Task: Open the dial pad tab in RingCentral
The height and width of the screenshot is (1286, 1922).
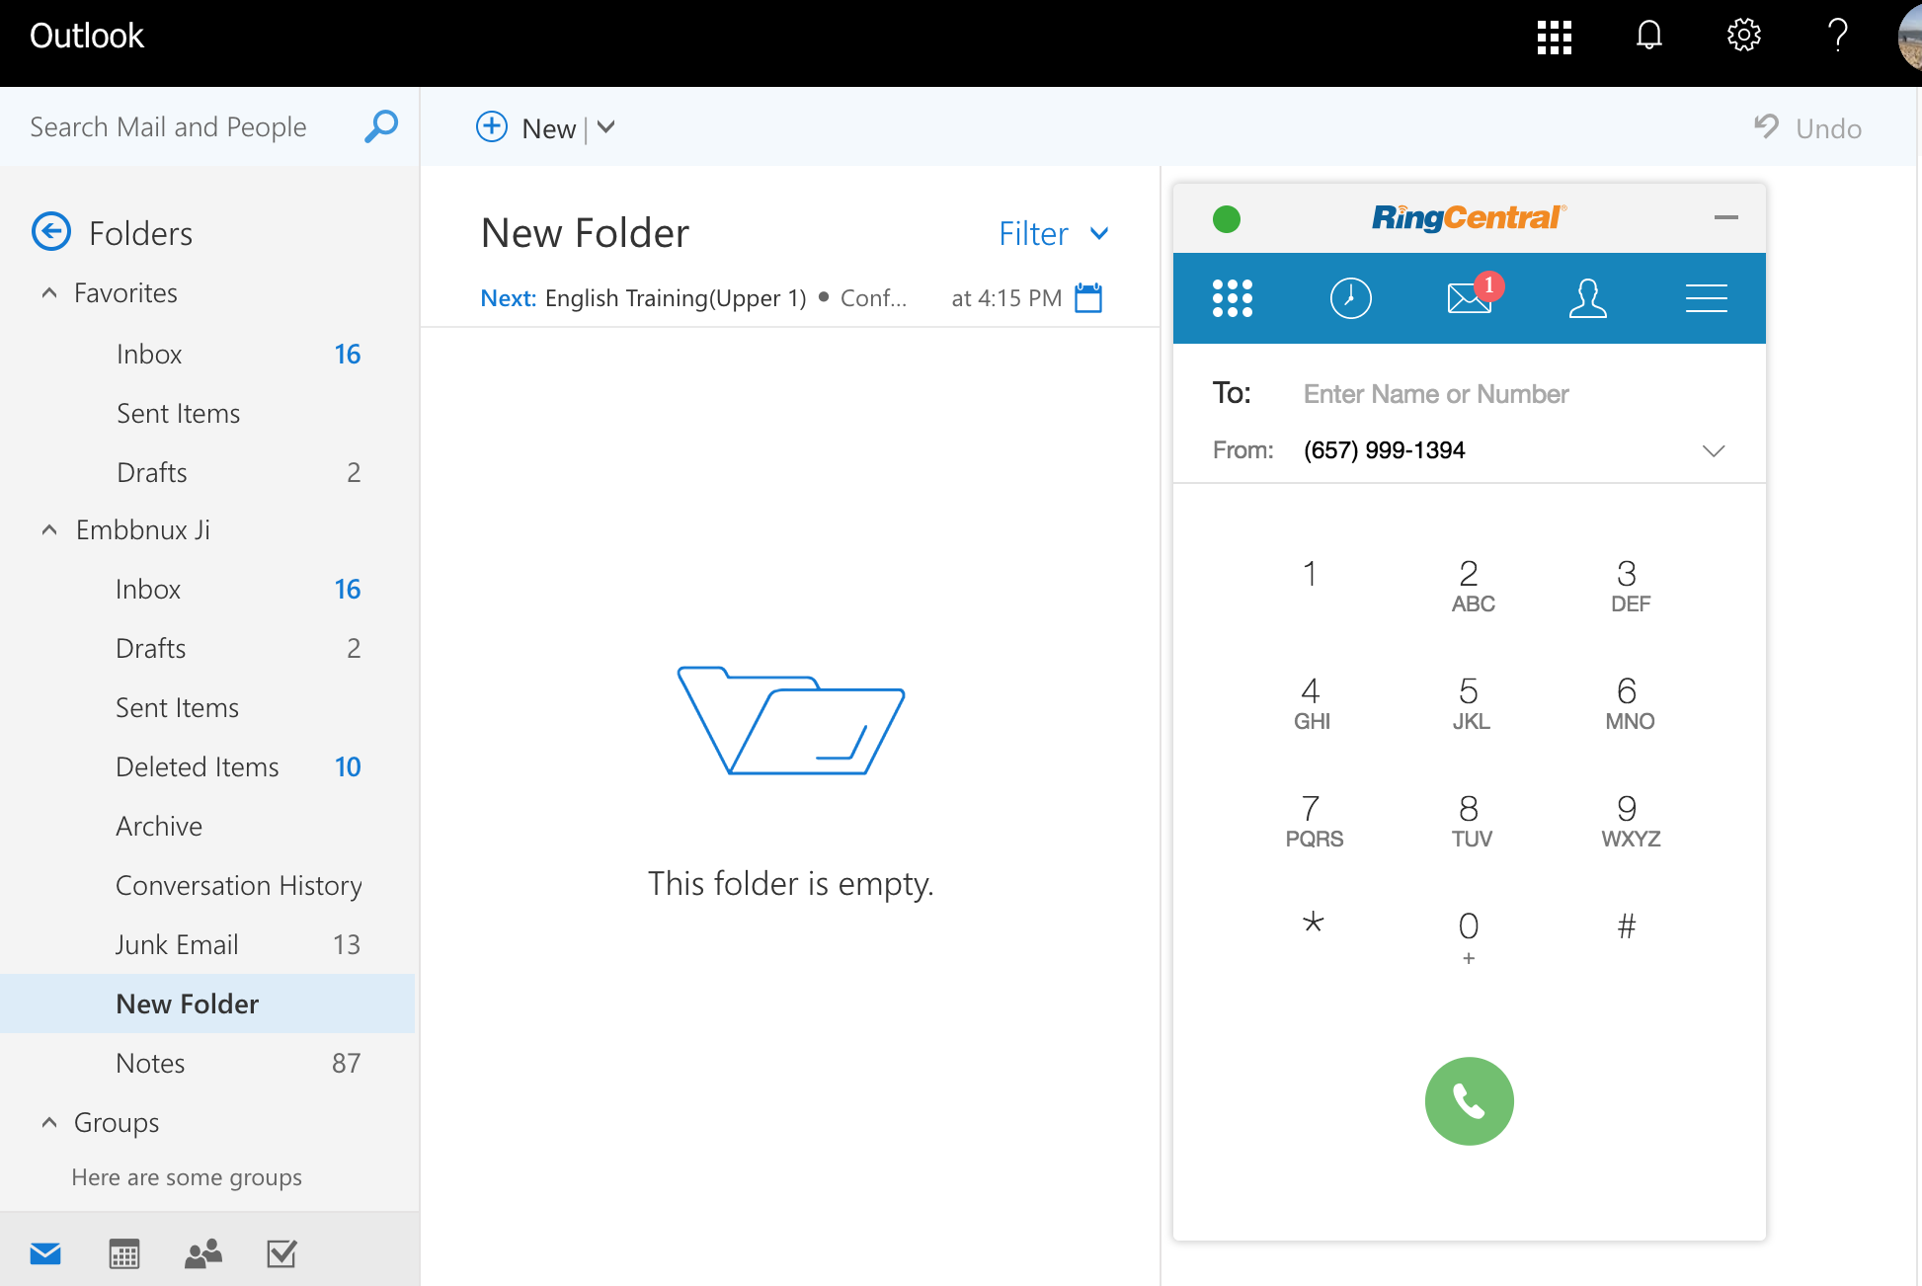Action: 1233,297
